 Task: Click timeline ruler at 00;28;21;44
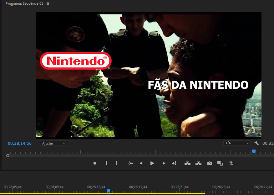pos(180,187)
